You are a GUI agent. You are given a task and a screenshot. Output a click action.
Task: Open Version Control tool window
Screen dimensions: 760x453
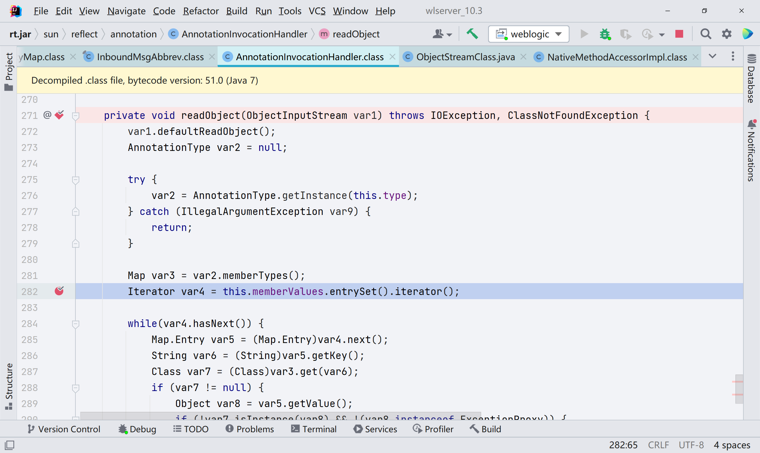64,429
